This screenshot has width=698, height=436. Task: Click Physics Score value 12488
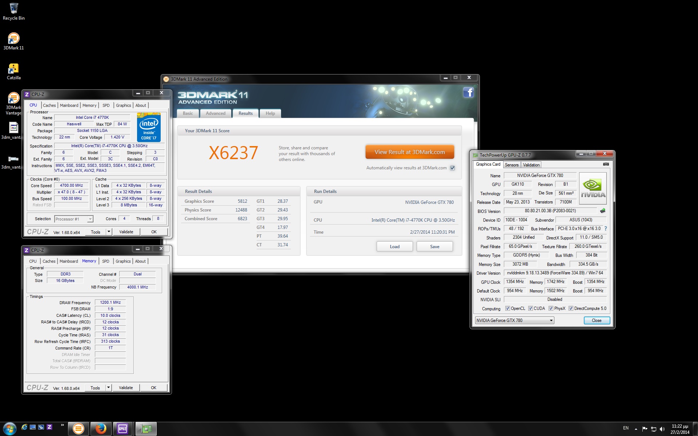(241, 210)
